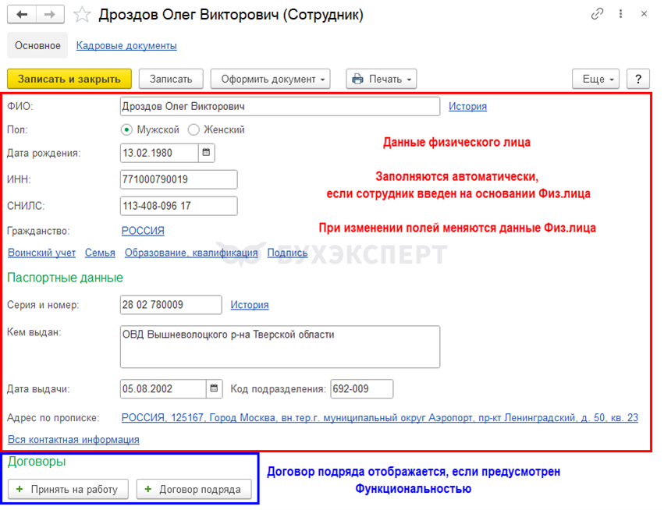This screenshot has width=664, height=510.
Task: Open the Кадровые документы tab
Action: (x=126, y=46)
